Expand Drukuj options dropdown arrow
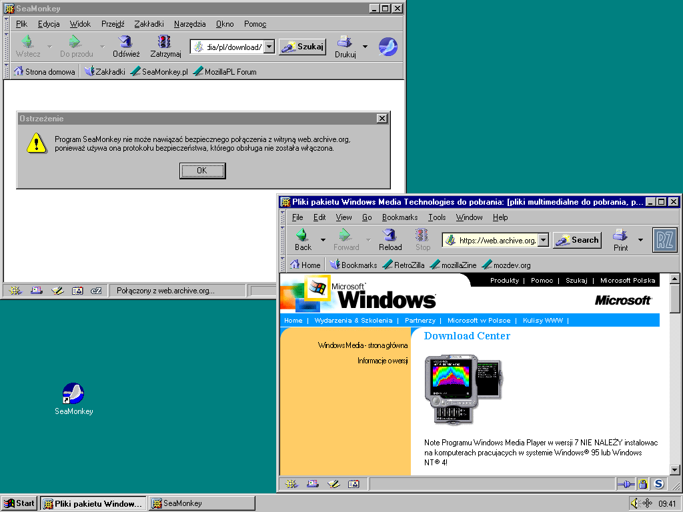The height and width of the screenshot is (512, 683). pos(365,46)
